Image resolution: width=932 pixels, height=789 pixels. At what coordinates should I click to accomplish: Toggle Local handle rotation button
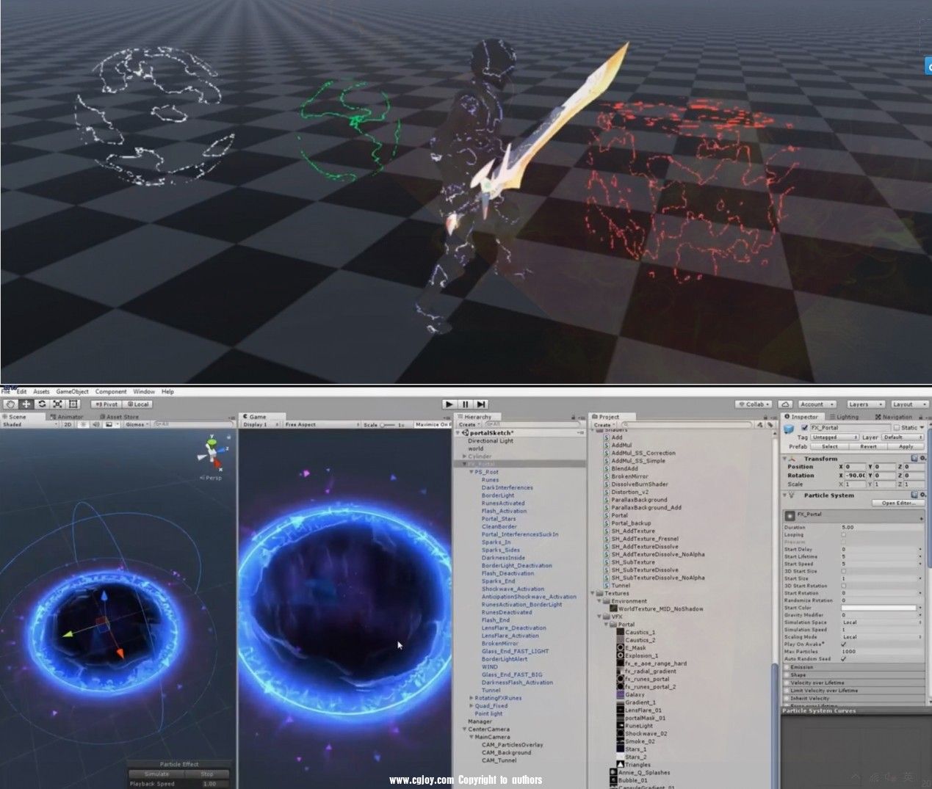click(x=137, y=404)
